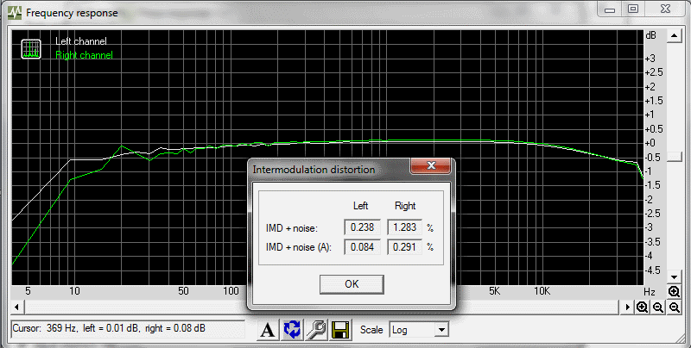Click the Left IMD + noise (A) value 0.084

tap(362, 247)
